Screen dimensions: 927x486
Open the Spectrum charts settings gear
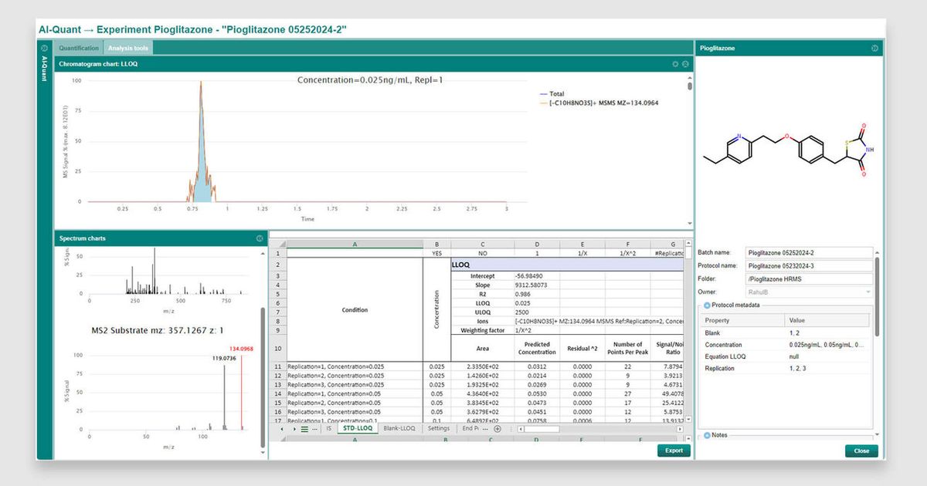coord(258,238)
